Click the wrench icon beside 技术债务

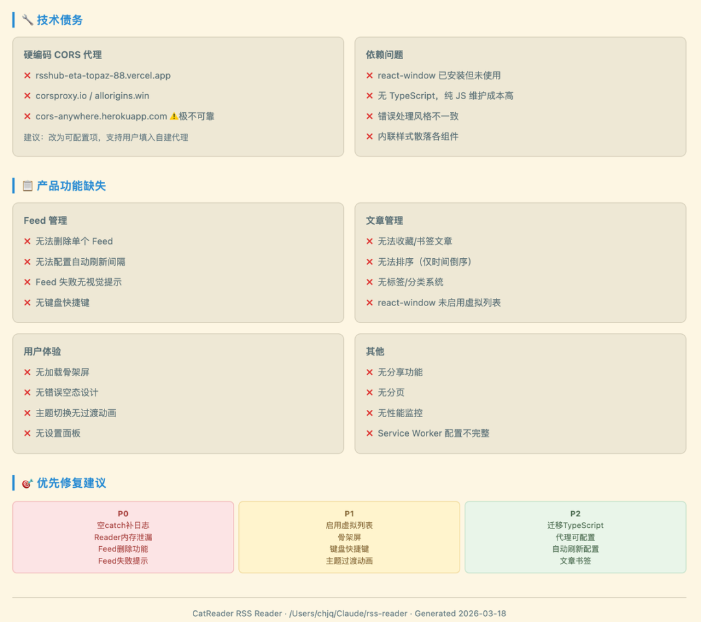click(x=28, y=20)
